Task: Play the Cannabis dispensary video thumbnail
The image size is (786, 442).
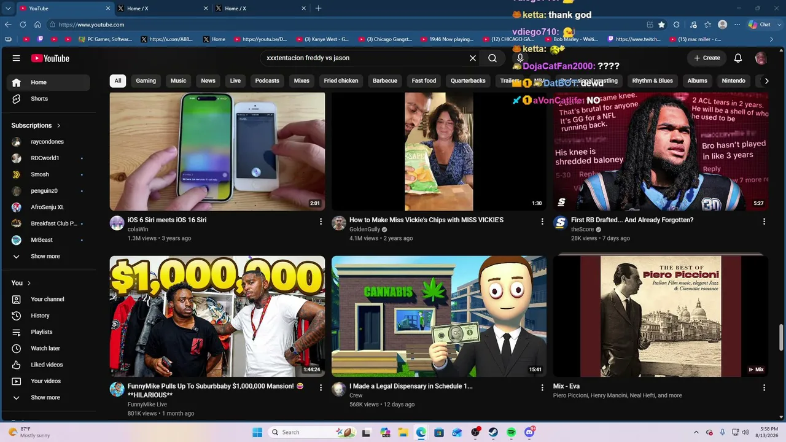Action: (439, 316)
